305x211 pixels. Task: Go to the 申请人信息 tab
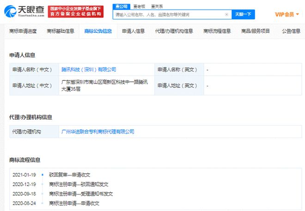click(134, 31)
